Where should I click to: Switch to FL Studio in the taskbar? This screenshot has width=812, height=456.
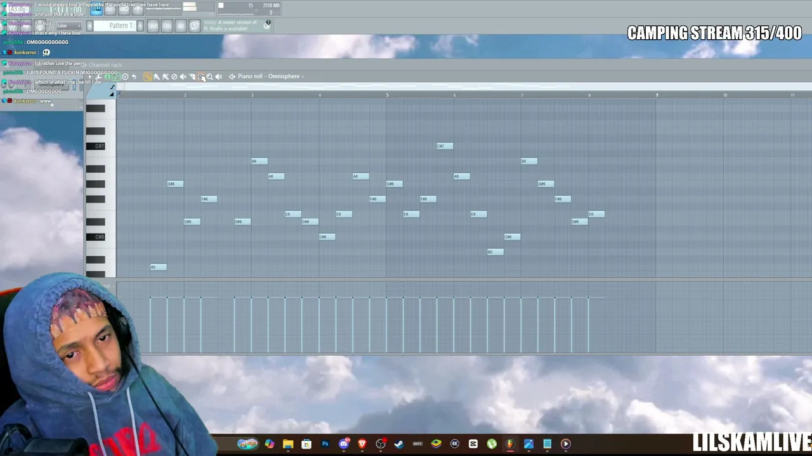(509, 444)
